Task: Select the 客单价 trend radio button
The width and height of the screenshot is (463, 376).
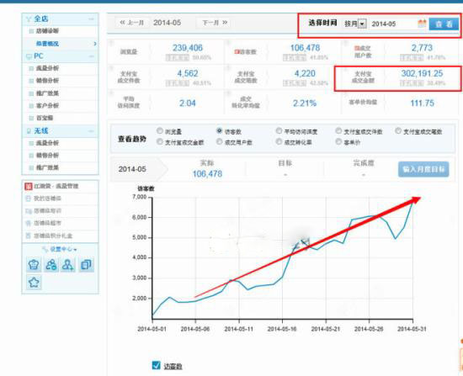Action: [x=338, y=141]
